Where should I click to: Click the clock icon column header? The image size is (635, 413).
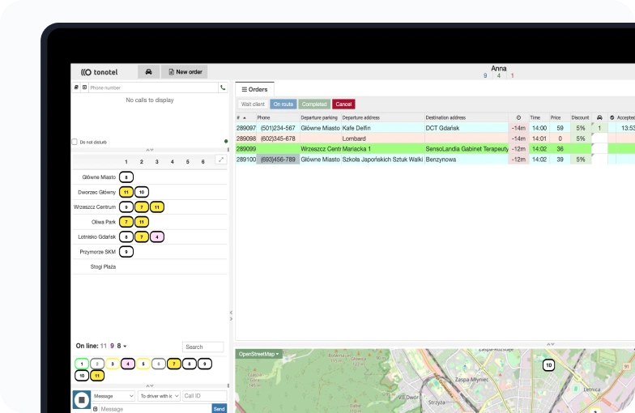point(518,117)
